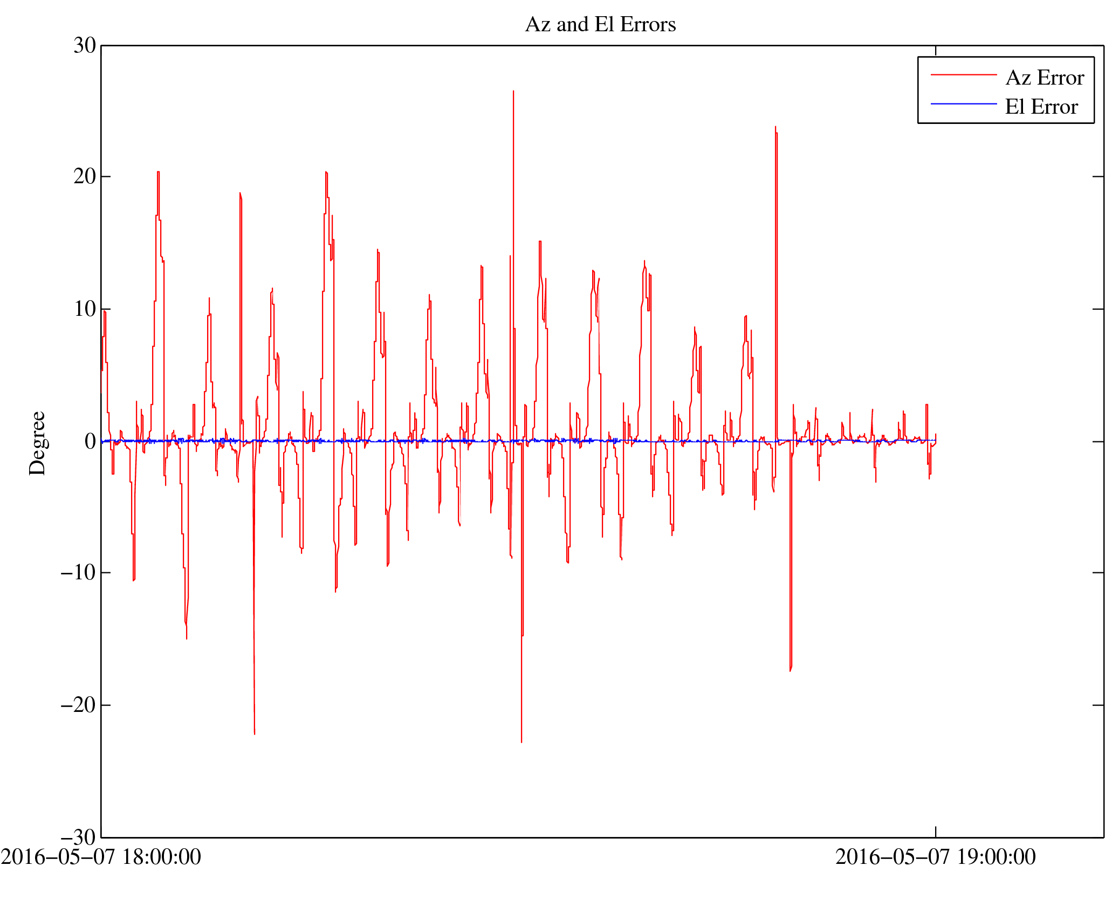
Task: Click the 30 tick label on y-axis
Action: tap(85, 46)
